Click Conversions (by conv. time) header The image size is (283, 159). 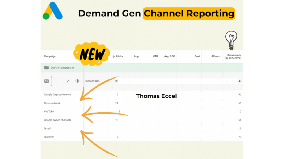[x=233, y=56]
